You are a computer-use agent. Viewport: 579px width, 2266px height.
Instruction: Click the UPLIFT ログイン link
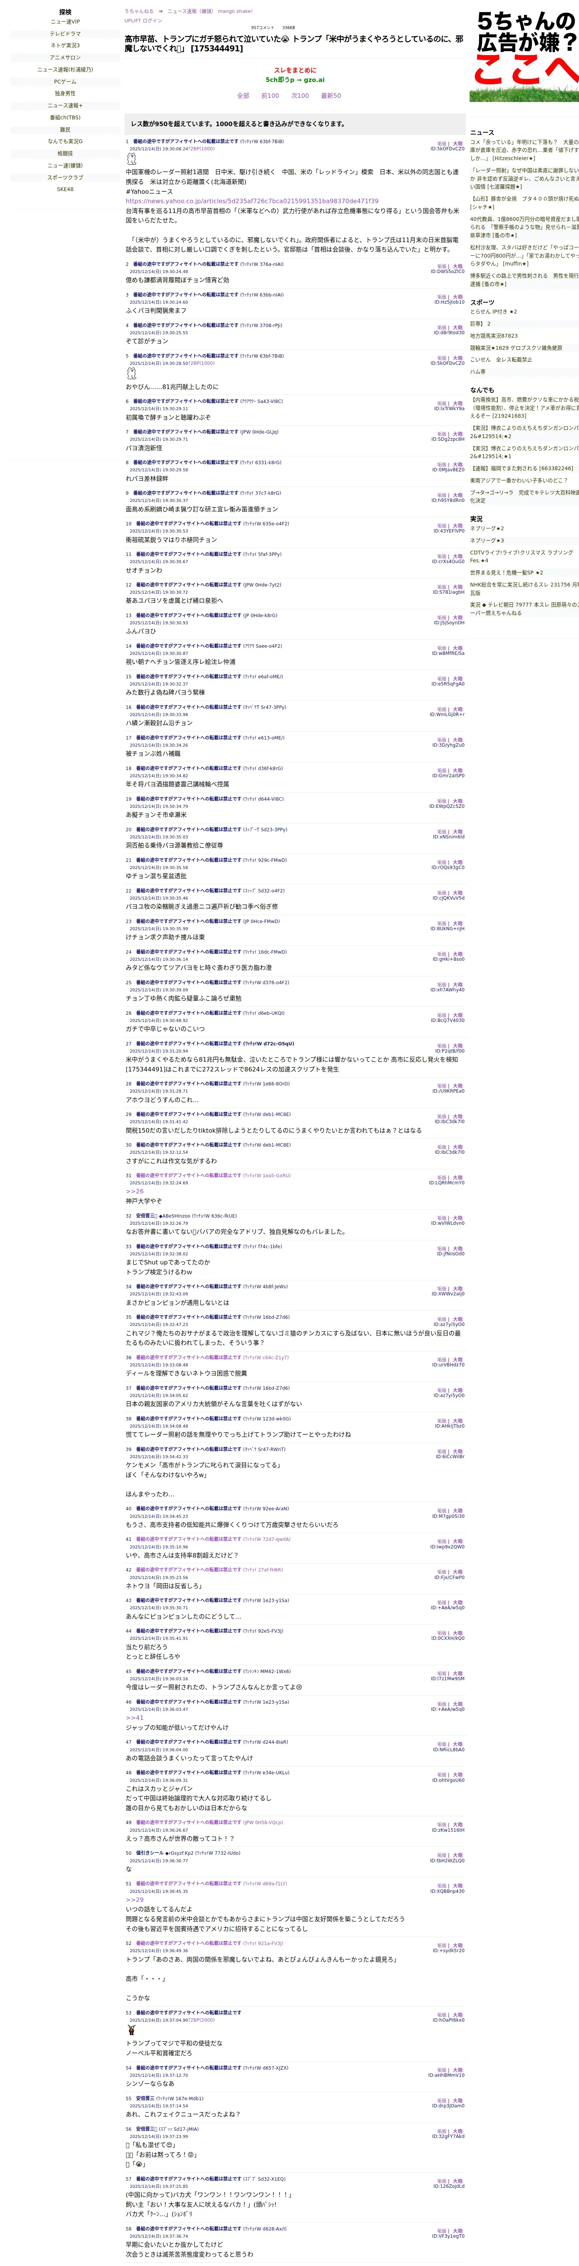[x=143, y=20]
